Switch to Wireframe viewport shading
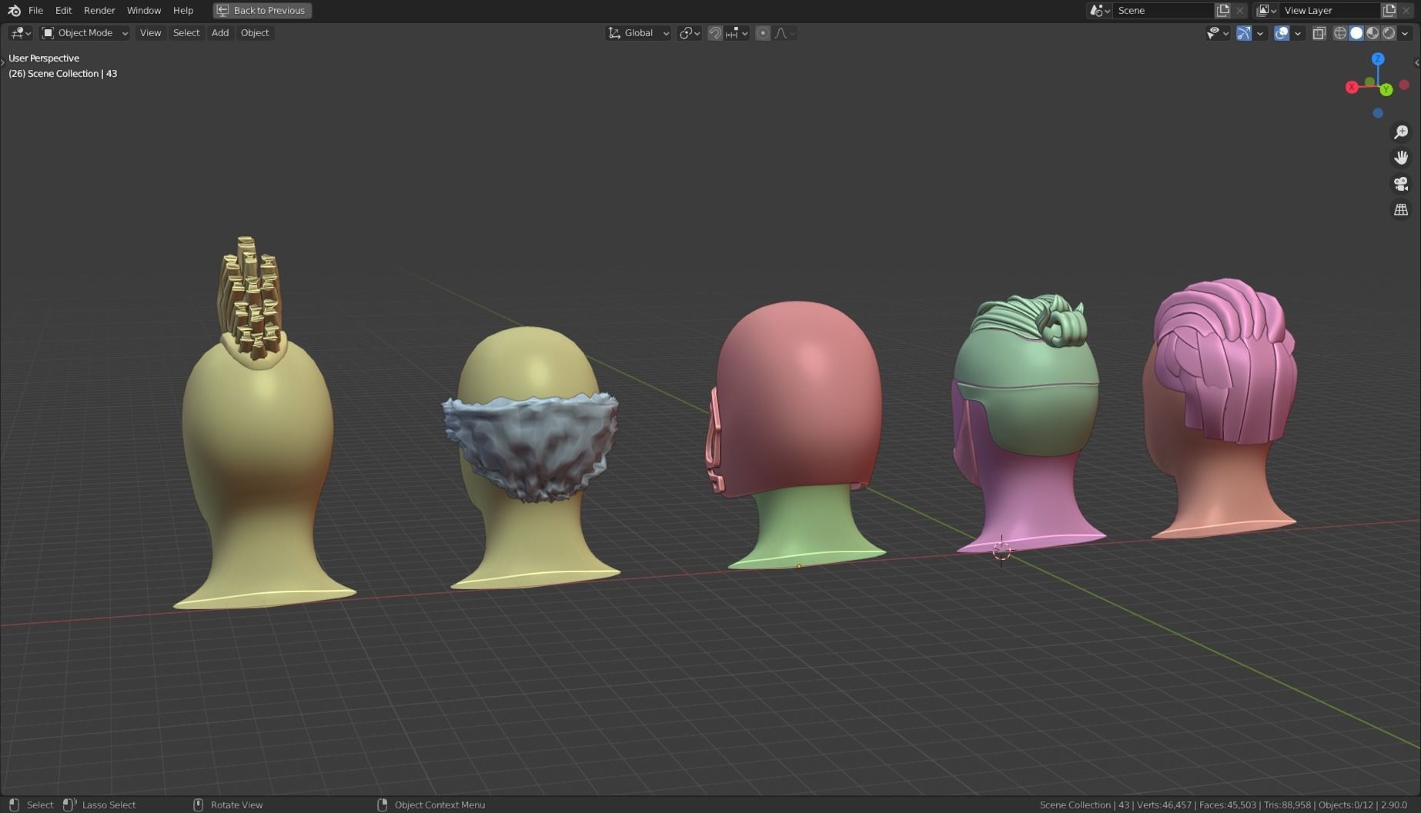 point(1340,33)
